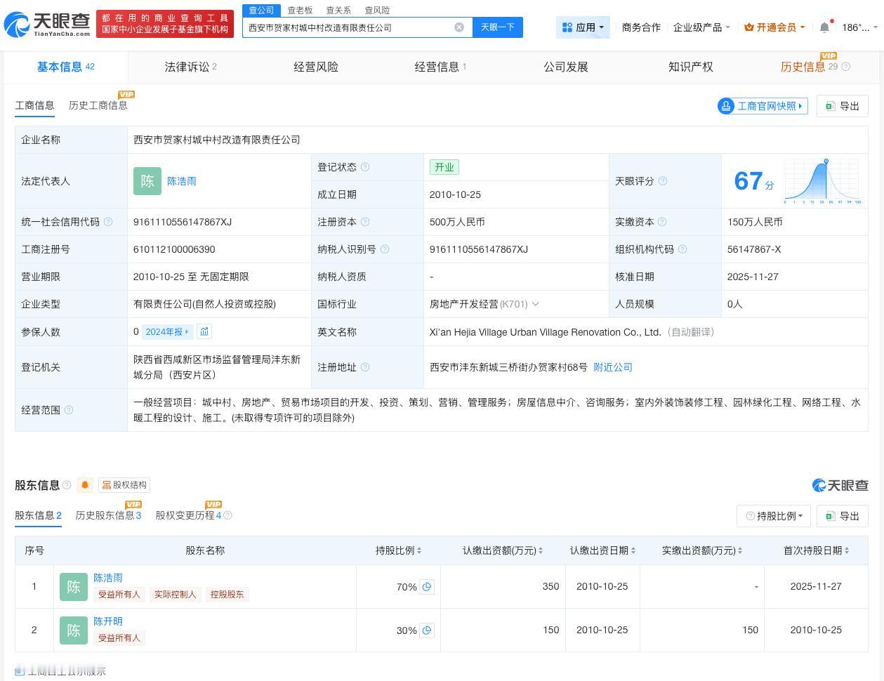Open the 应用 dropdown in the header
The height and width of the screenshot is (681, 884).
point(583,27)
